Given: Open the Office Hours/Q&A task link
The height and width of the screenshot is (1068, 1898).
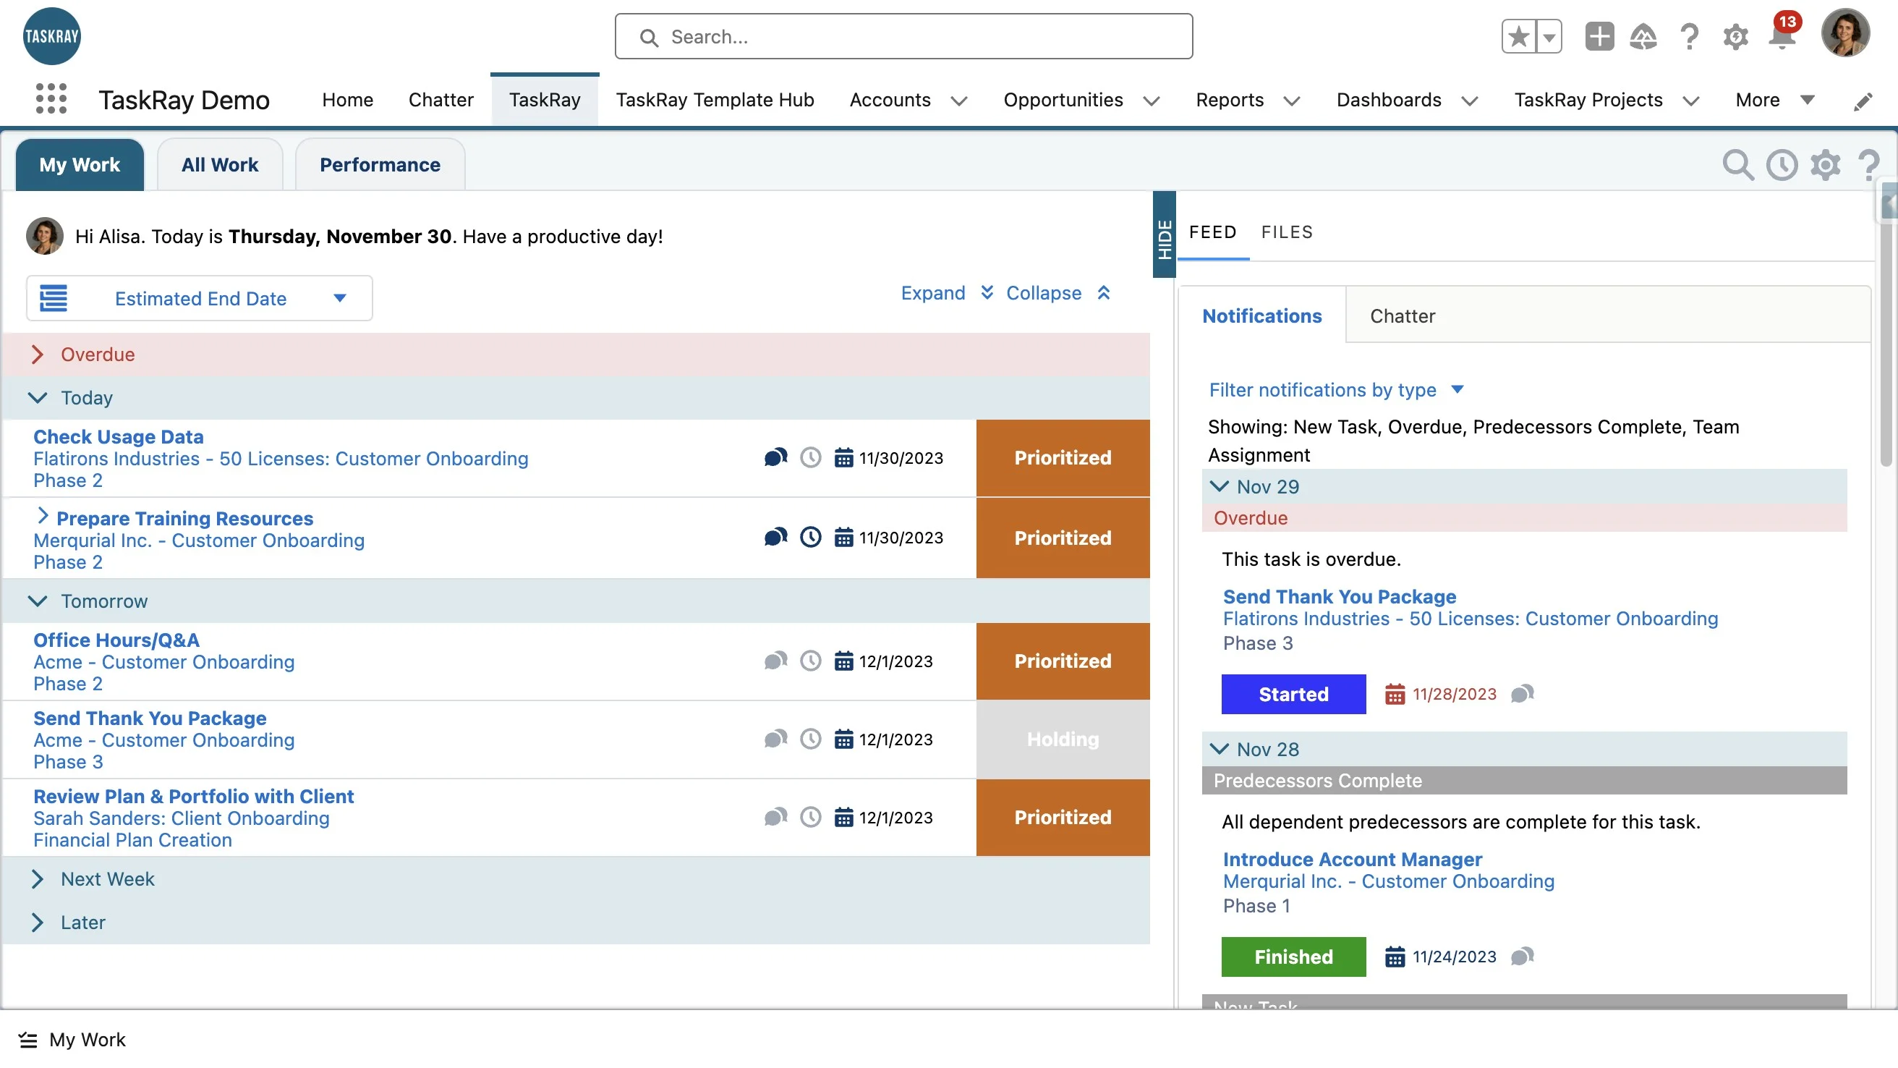Looking at the screenshot, I should 116,640.
